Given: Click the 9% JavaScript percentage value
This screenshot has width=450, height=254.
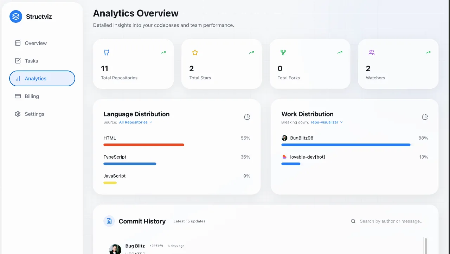Looking at the screenshot, I should click(247, 176).
